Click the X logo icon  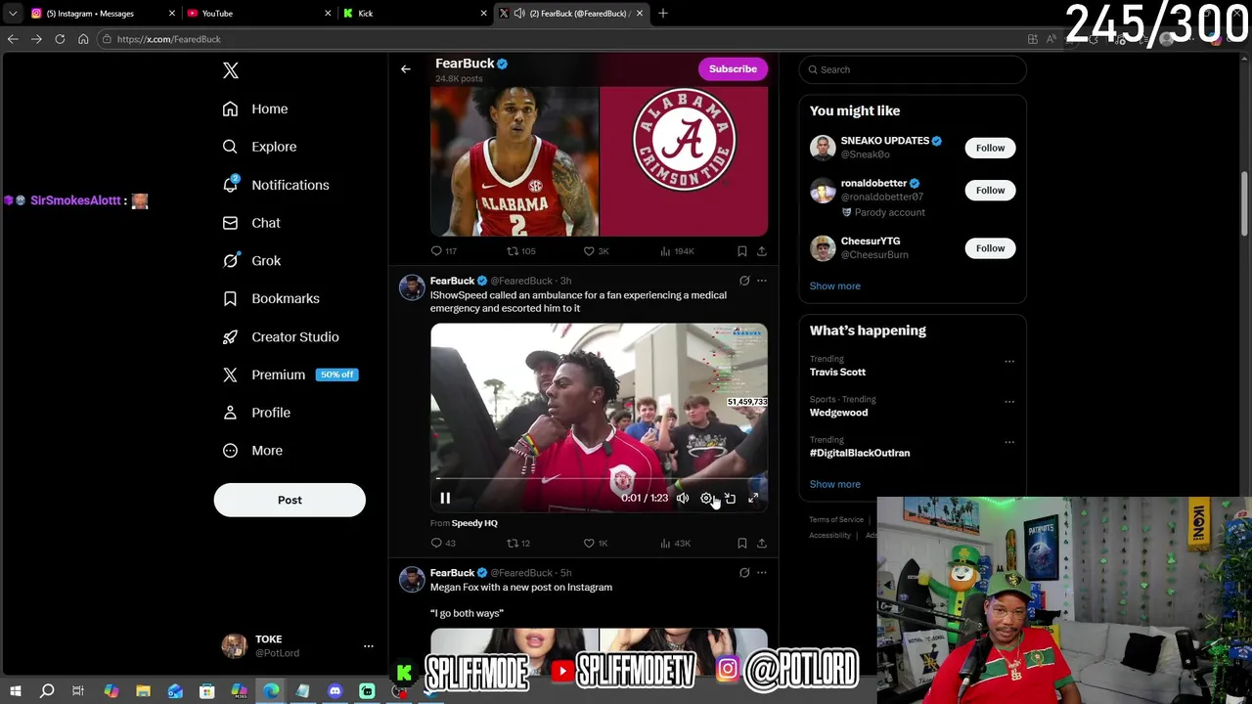(231, 70)
